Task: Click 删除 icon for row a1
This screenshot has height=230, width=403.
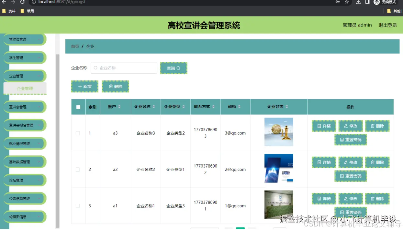Action: coord(377,199)
